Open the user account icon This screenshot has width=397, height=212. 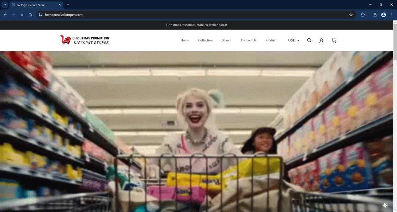[321, 40]
